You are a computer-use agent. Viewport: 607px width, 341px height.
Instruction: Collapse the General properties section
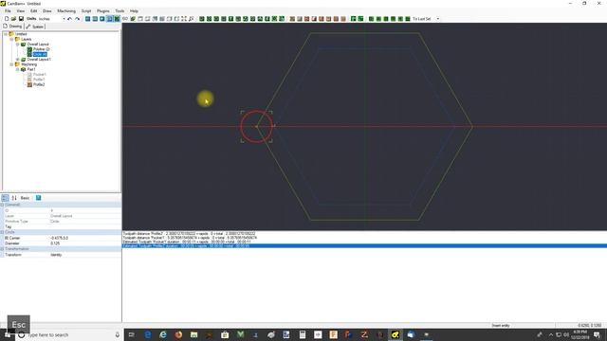click(x=2, y=205)
